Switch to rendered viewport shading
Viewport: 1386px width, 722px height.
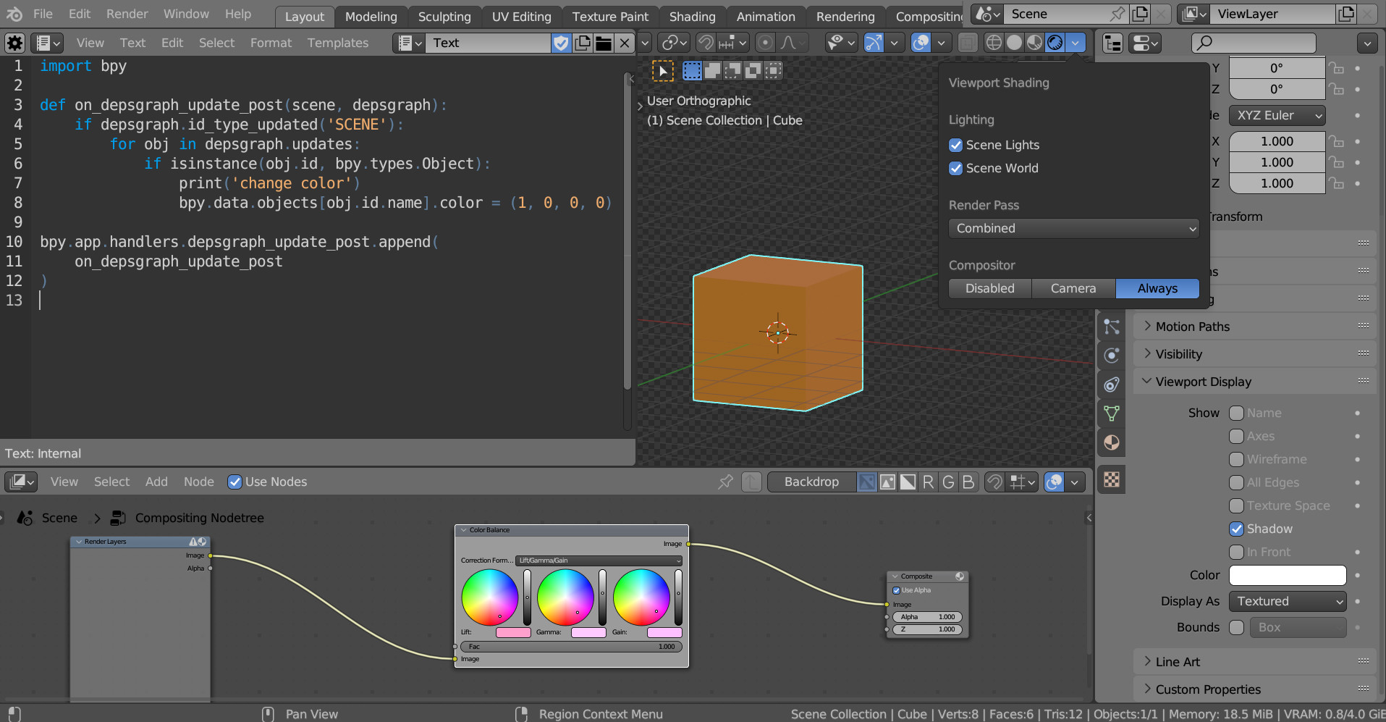(x=1055, y=43)
